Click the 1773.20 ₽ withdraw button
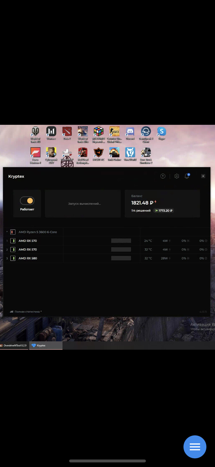This screenshot has width=215, height=467. (164, 210)
